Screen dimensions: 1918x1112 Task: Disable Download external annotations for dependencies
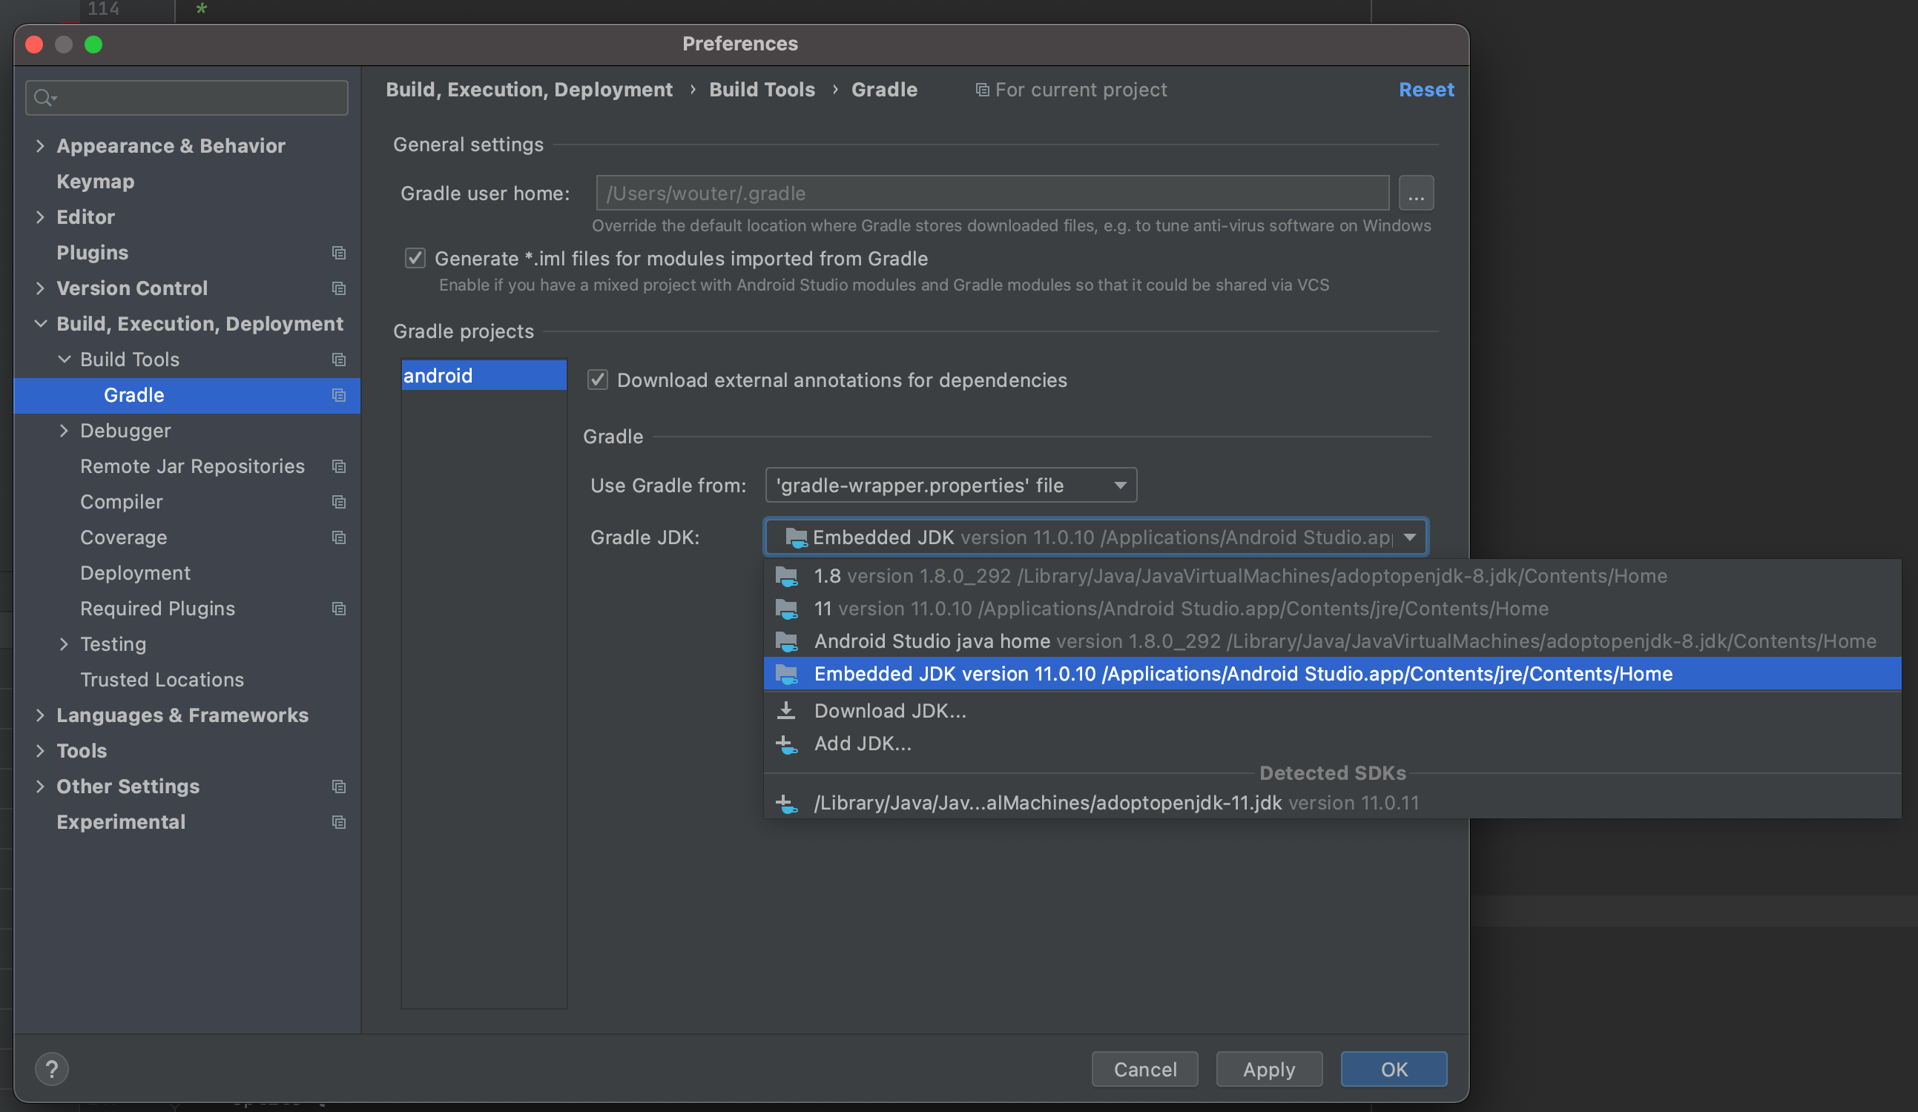point(598,380)
